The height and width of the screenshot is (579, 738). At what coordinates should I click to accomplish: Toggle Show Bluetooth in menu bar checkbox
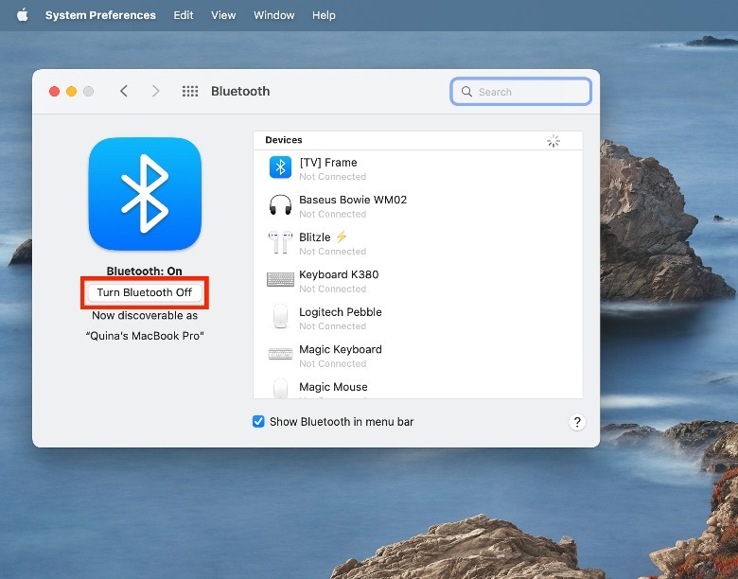(258, 421)
